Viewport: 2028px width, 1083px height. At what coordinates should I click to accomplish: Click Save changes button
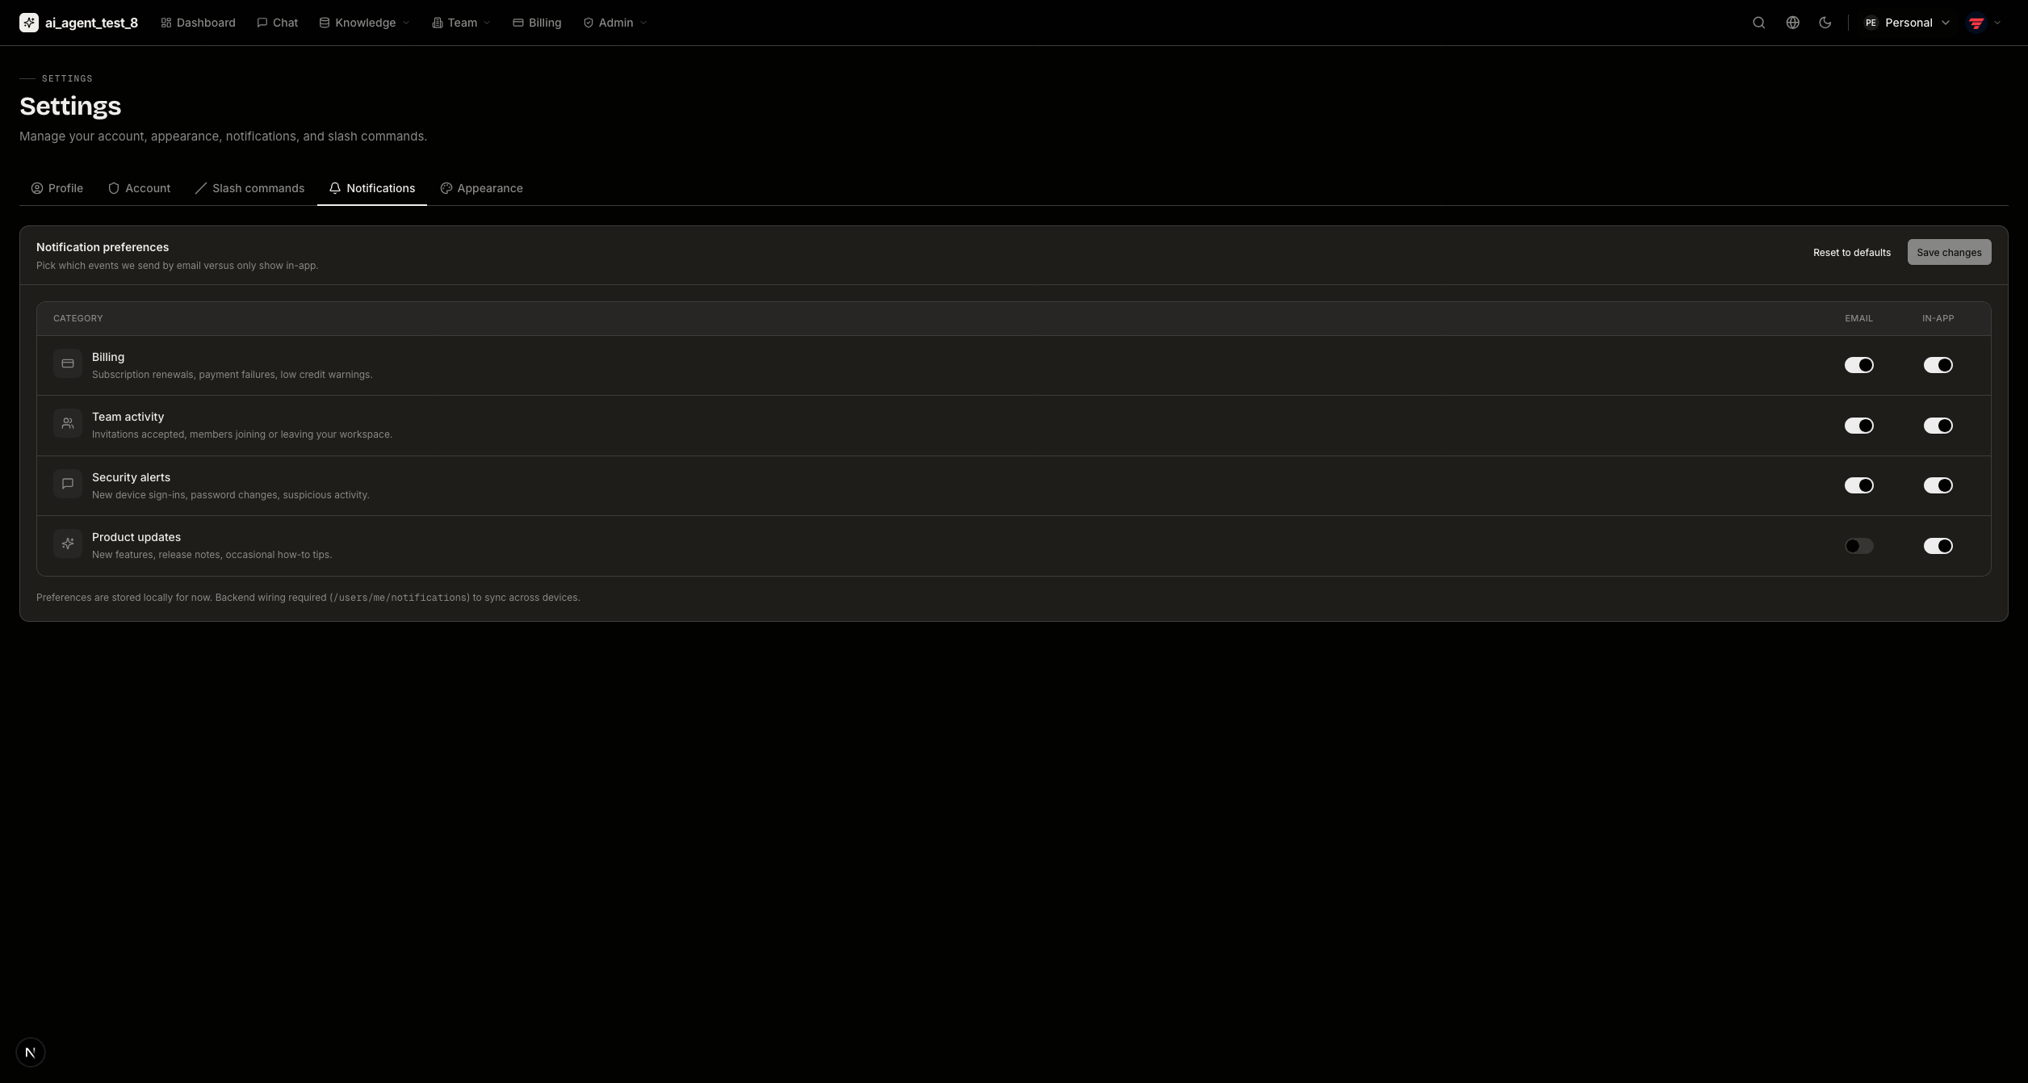click(x=1949, y=252)
